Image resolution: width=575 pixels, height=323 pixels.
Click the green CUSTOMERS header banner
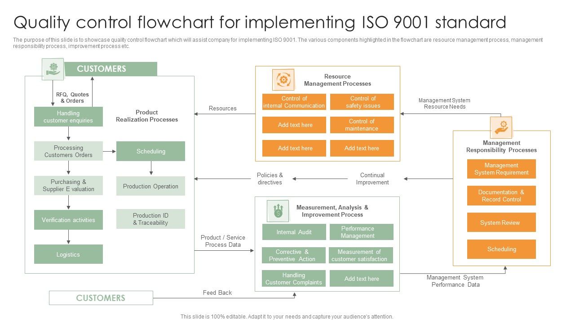pos(111,69)
